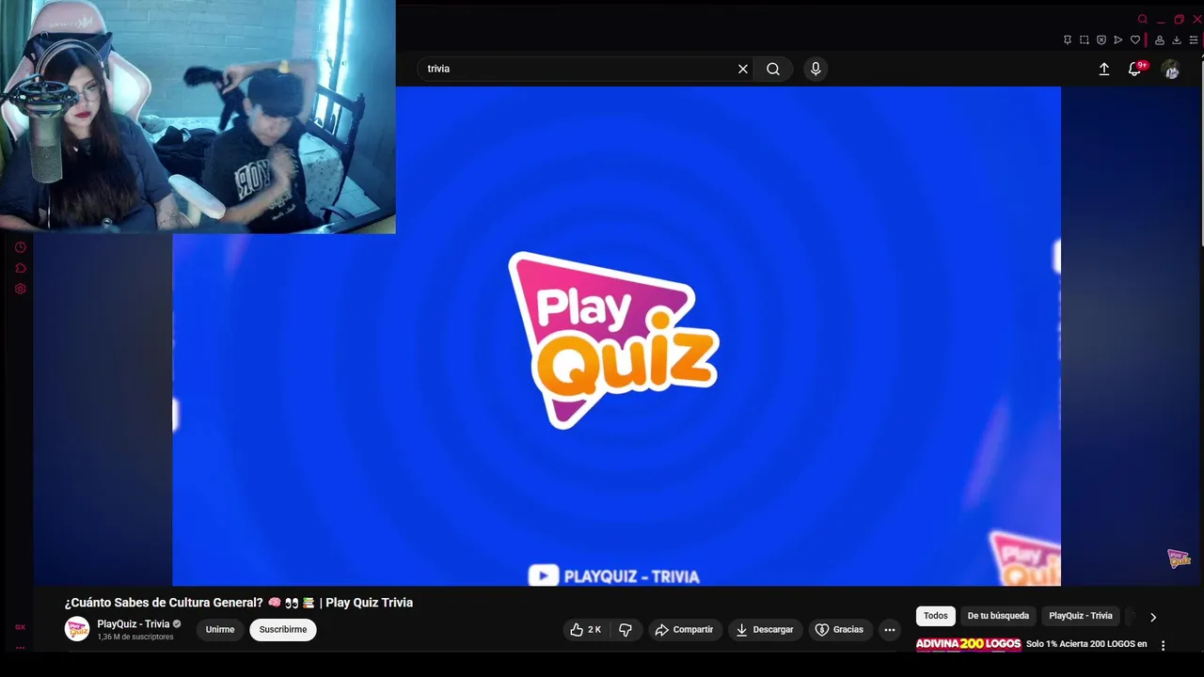Open the ad blocker shield icon
Screen dimensions: 1204x677
coord(1101,40)
